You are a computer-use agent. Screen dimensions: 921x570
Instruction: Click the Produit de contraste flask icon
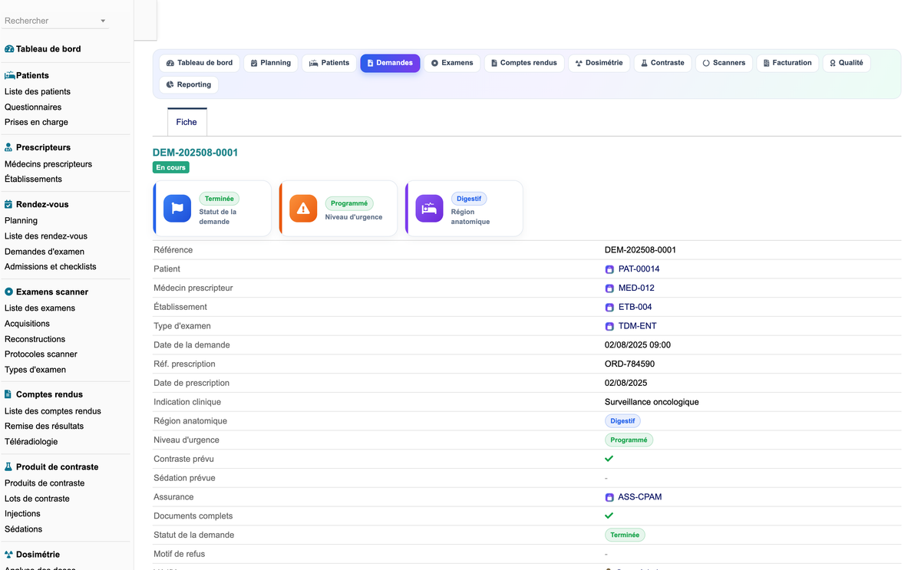click(8, 466)
